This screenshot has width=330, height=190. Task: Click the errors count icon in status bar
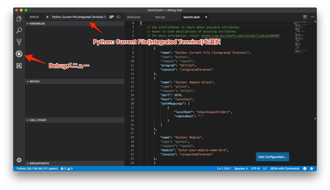click(x=63, y=168)
